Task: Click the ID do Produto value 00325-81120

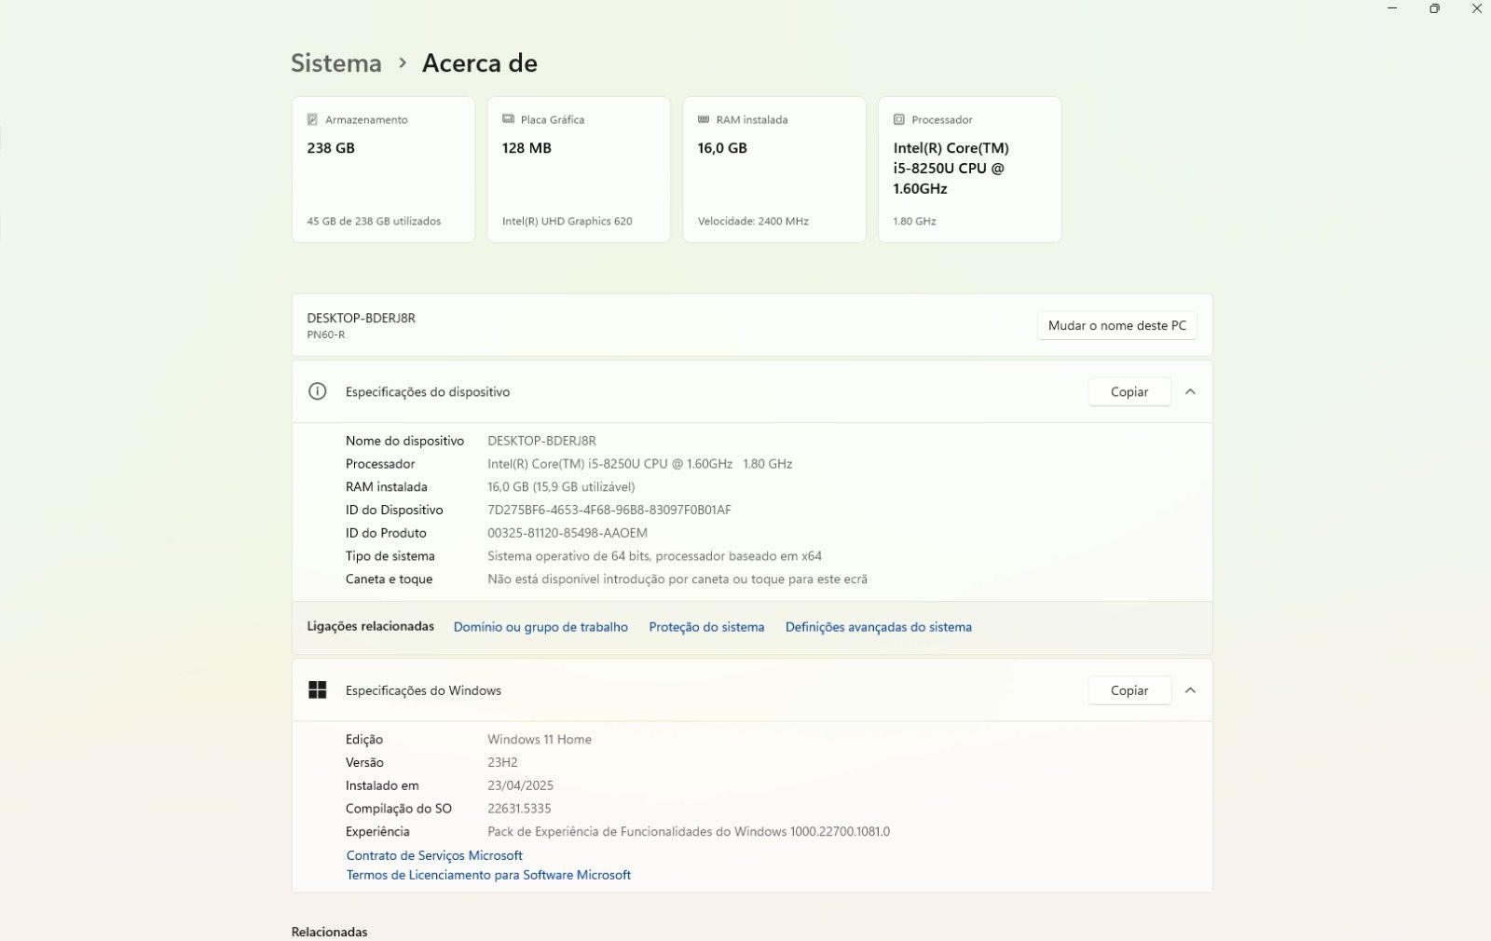Action: click(x=567, y=533)
